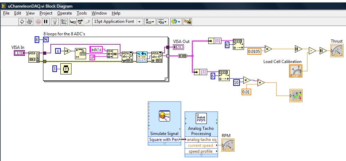Select the unlabeled meter indicator after the Add node
Viewport: 346px width, 161px height.
(296, 96)
